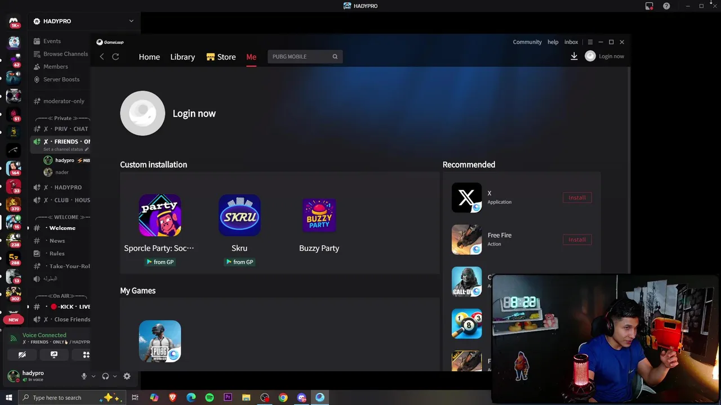This screenshot has width=721, height=405.
Task: Open Spotify from taskbar
Action: click(x=210, y=398)
